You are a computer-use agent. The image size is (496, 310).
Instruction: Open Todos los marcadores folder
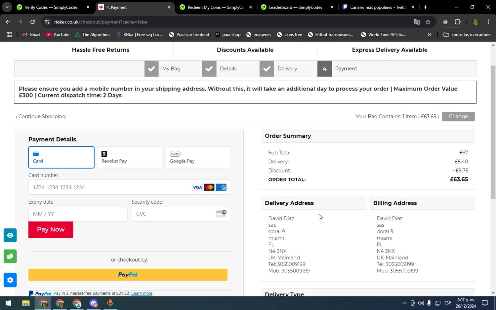pos(467,34)
